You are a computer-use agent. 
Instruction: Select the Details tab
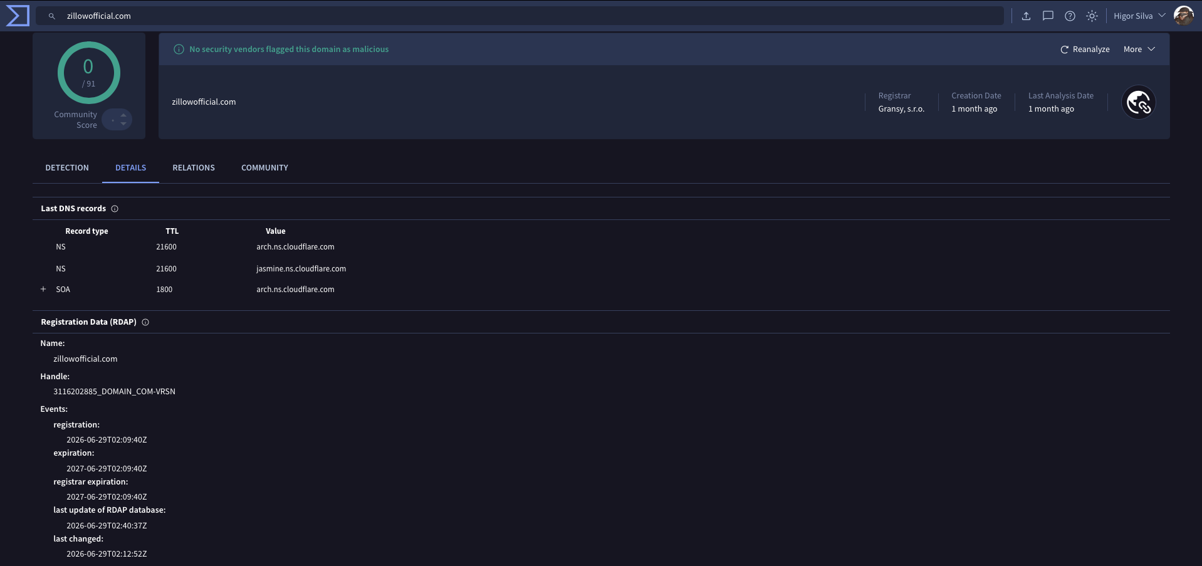coord(130,168)
